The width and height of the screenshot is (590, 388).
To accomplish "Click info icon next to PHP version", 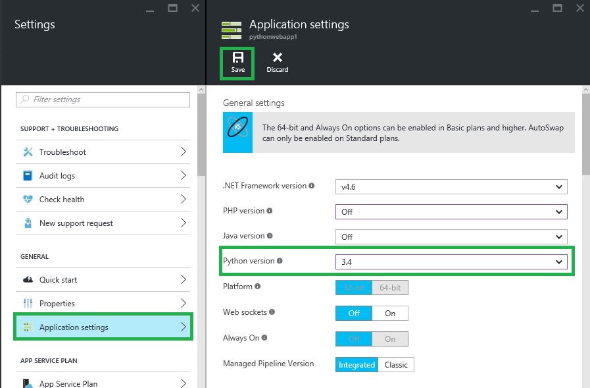I will coord(270,211).
